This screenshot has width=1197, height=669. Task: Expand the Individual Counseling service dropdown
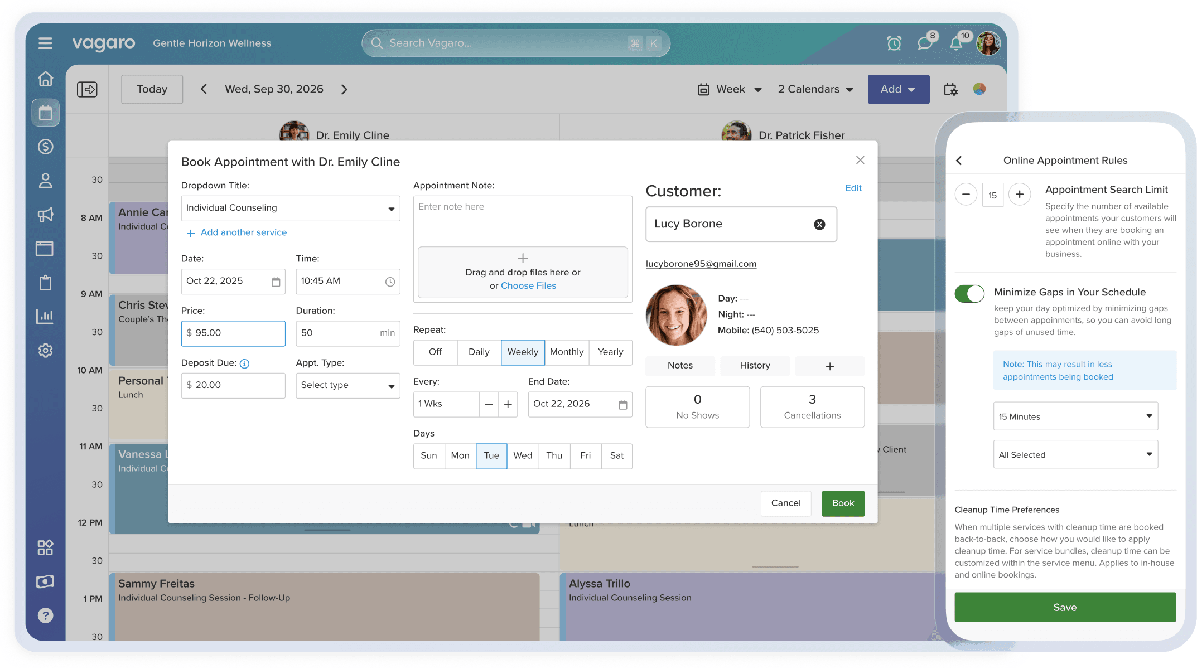pyautogui.click(x=290, y=208)
